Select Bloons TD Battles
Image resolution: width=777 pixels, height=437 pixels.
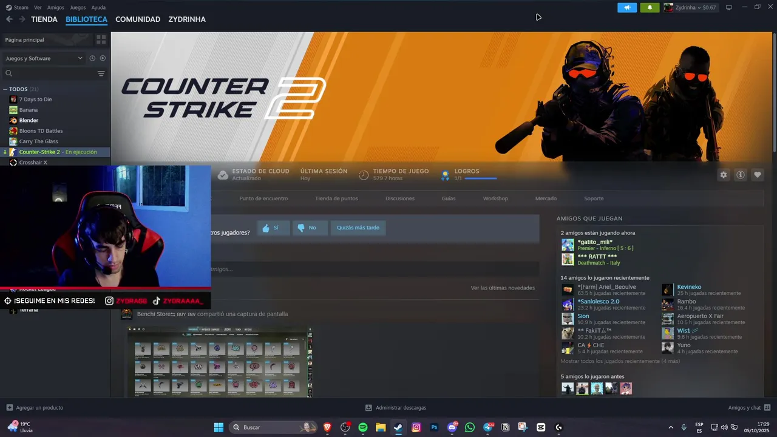coord(41,131)
